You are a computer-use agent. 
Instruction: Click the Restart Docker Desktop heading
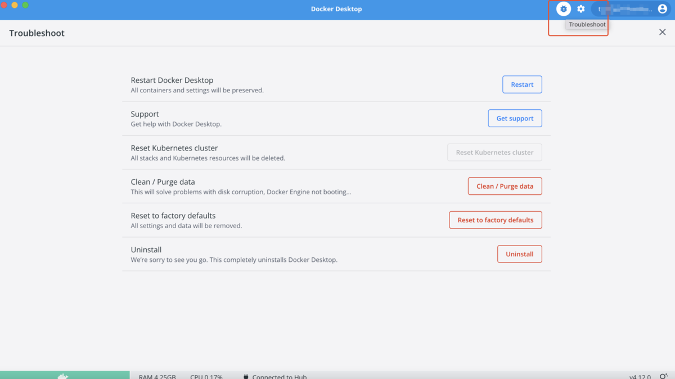tap(172, 80)
